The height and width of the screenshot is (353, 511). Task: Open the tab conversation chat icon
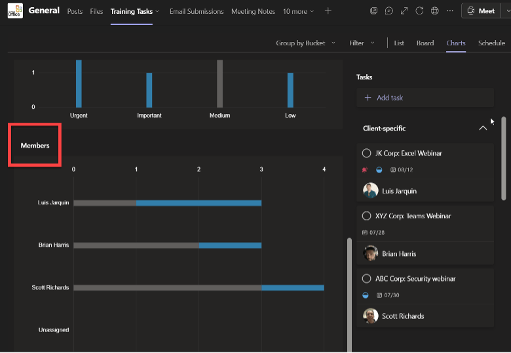(x=388, y=11)
